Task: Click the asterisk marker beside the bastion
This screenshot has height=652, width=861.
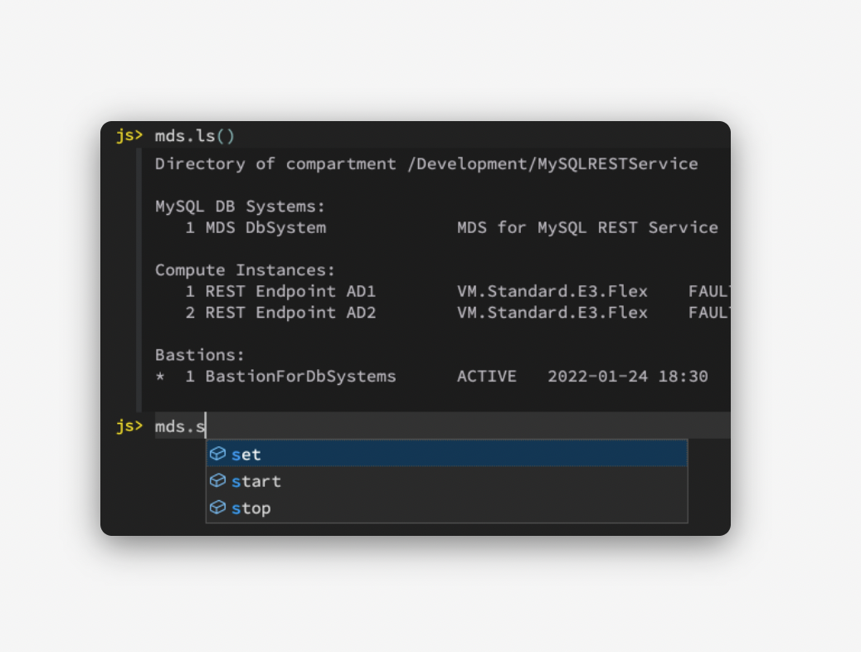Action: click(x=160, y=377)
